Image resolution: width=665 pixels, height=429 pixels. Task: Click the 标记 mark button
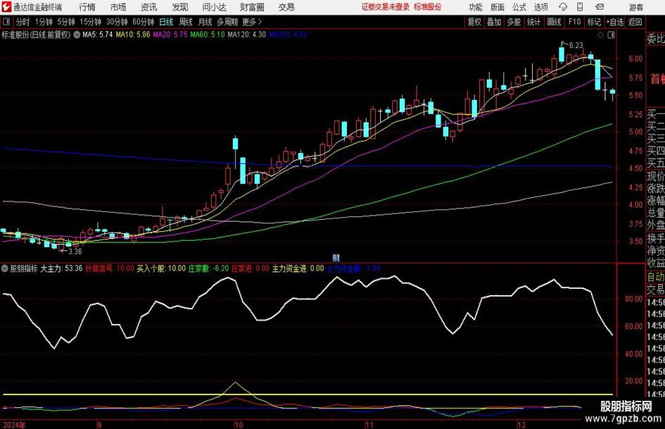pos(594,22)
